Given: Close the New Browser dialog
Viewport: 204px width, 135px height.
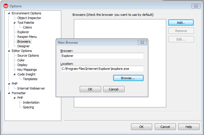Looking at the screenshot, I should 142,43.
